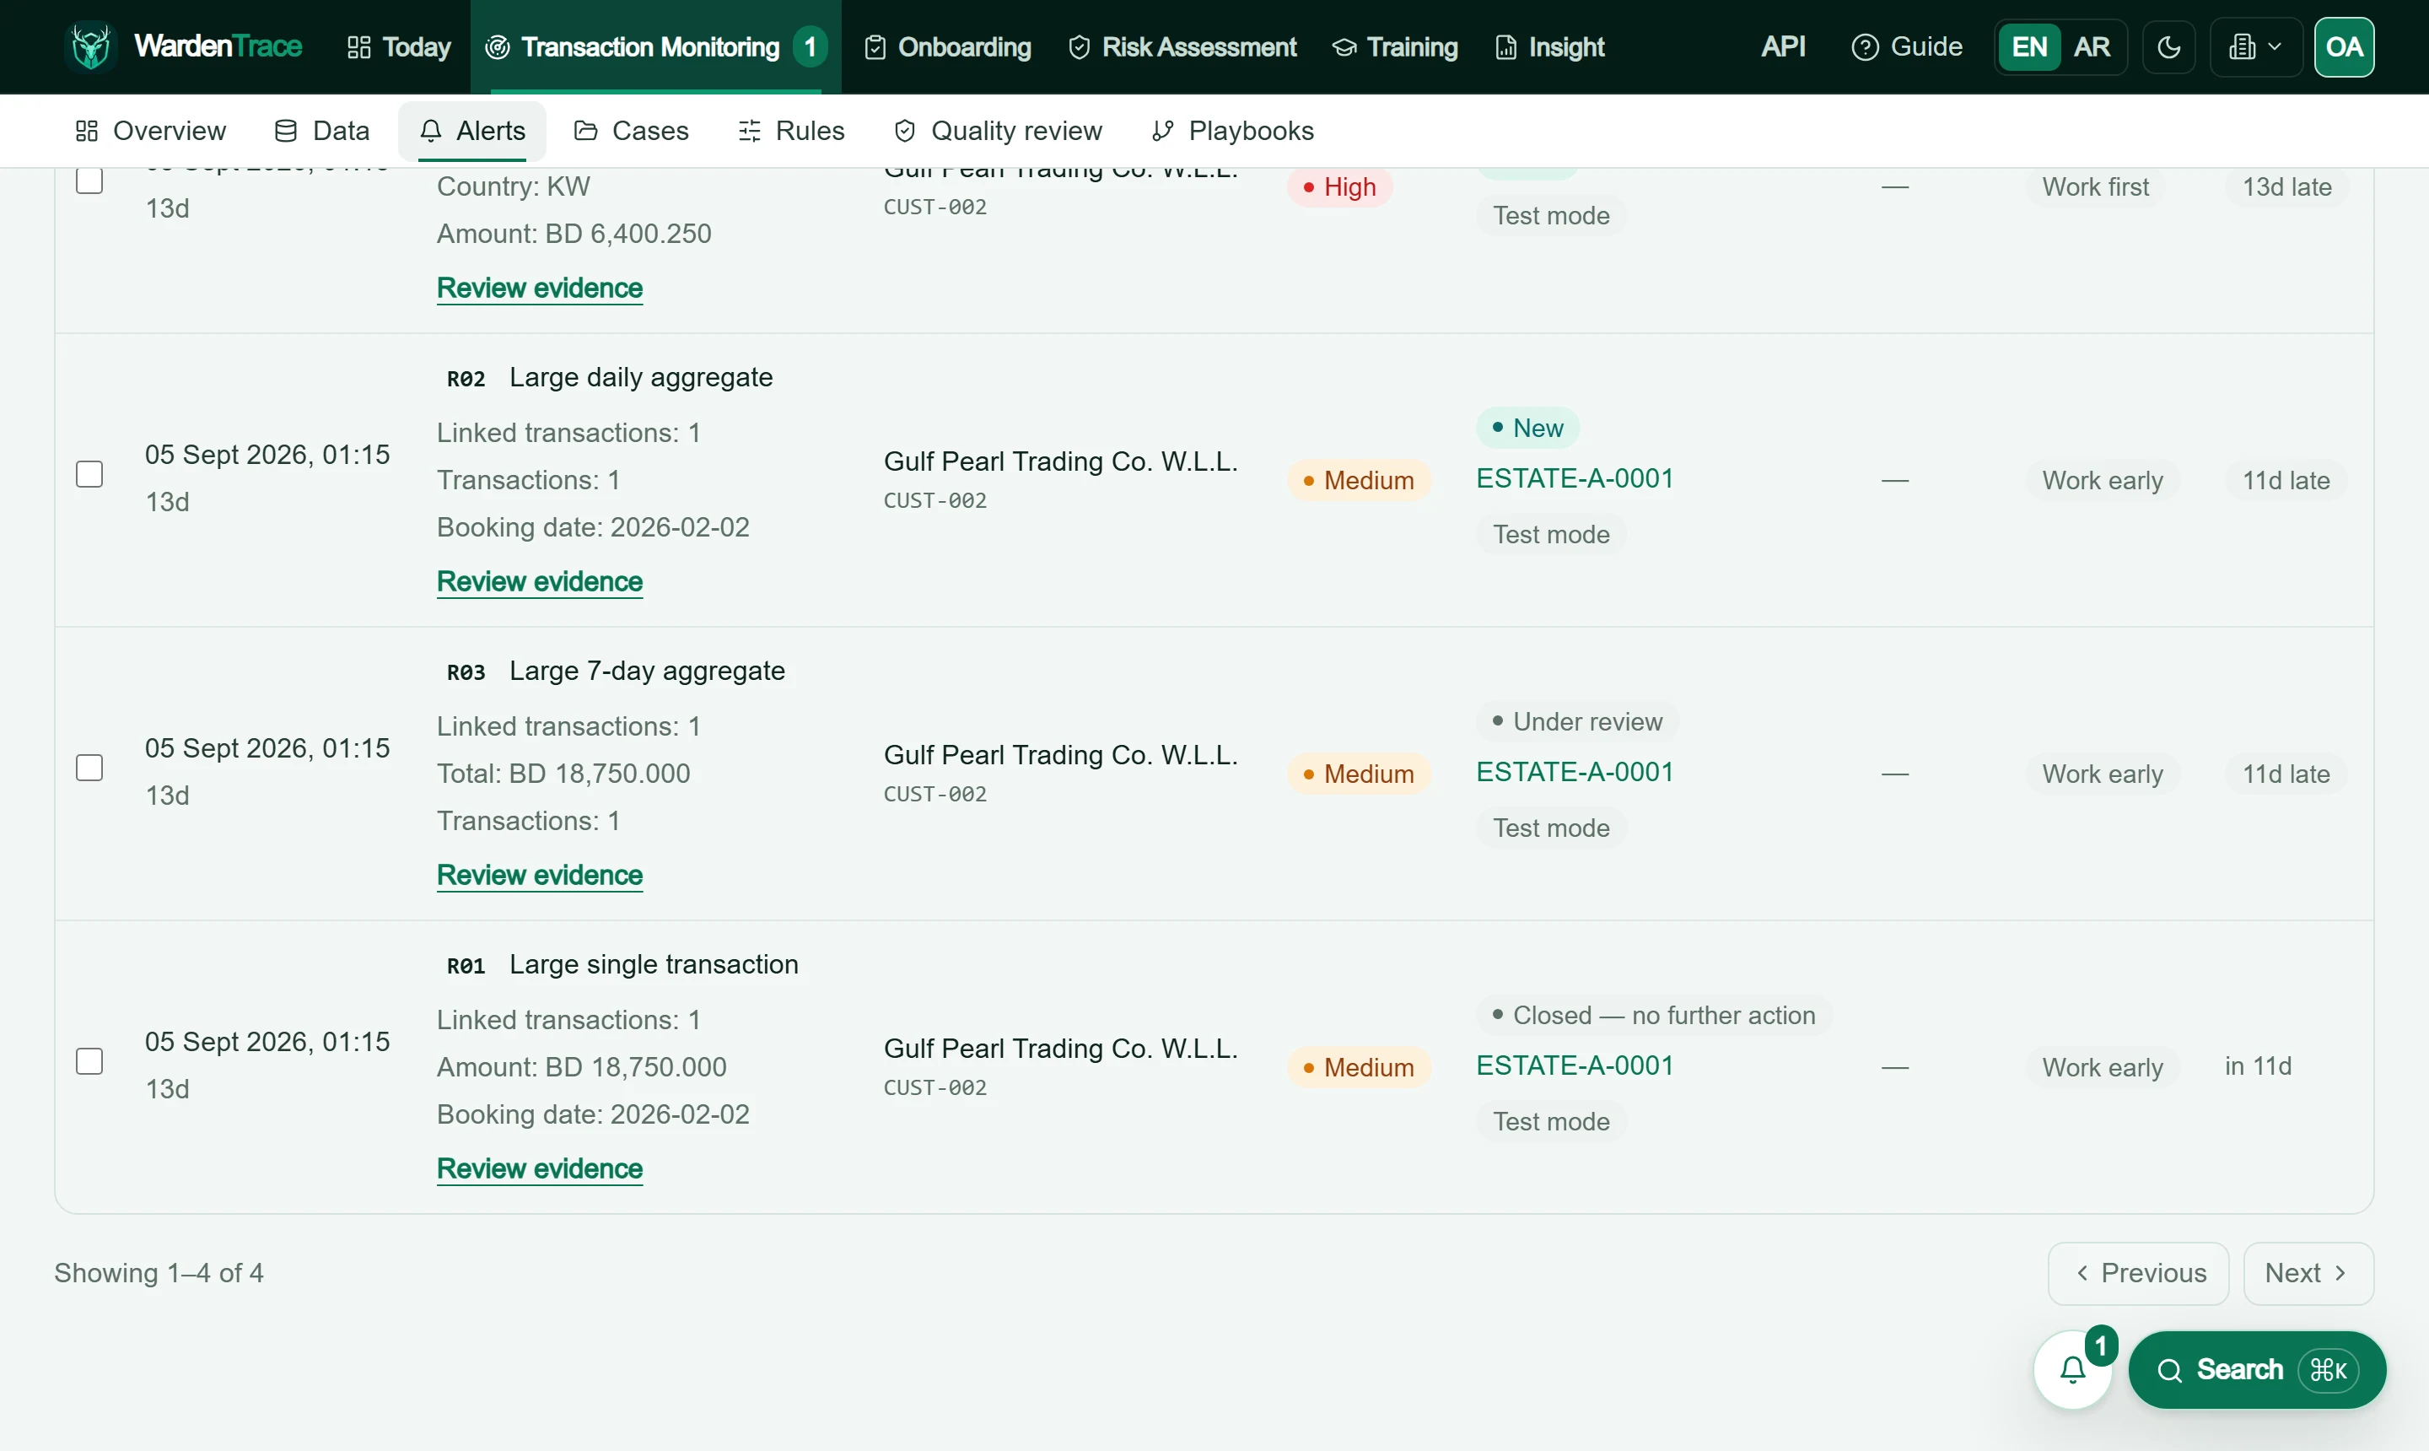The height and width of the screenshot is (1451, 2429).
Task: Open Review evidence for Country KW alert
Action: click(540, 289)
